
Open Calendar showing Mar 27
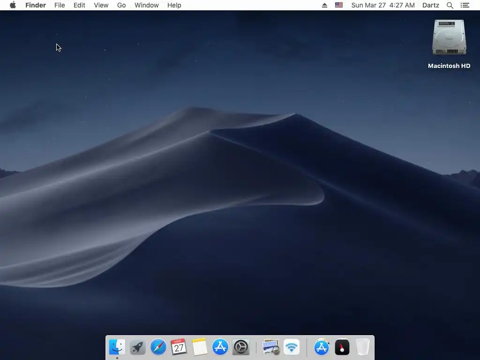(x=179, y=347)
